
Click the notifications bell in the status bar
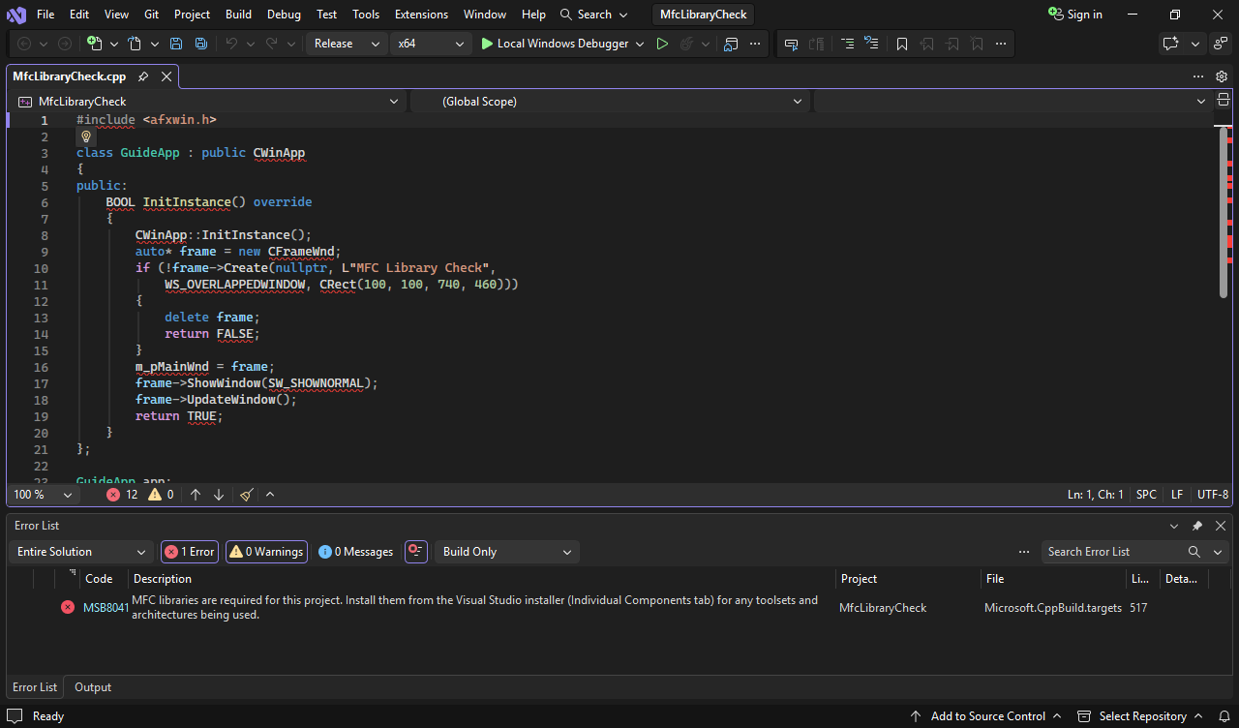click(1224, 716)
